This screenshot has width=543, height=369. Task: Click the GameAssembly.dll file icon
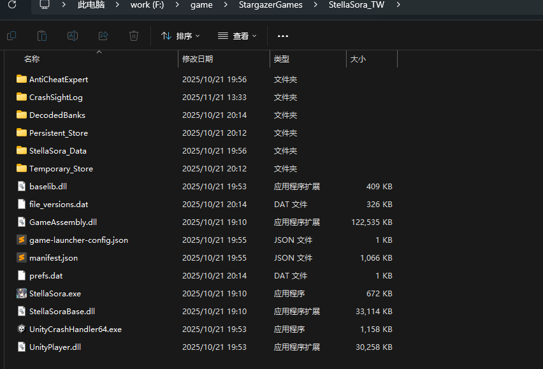pyautogui.click(x=22, y=222)
